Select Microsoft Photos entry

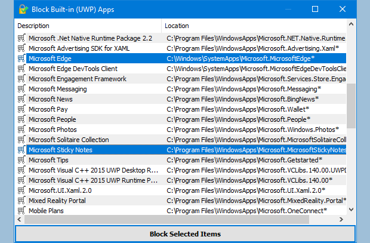point(53,130)
